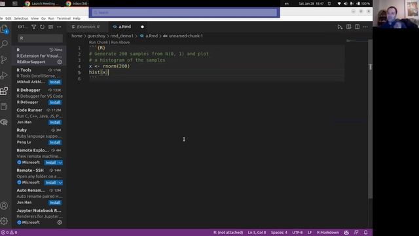Open the notebook-style view in activity bar
Screen dimensions: 419x236
4,106
